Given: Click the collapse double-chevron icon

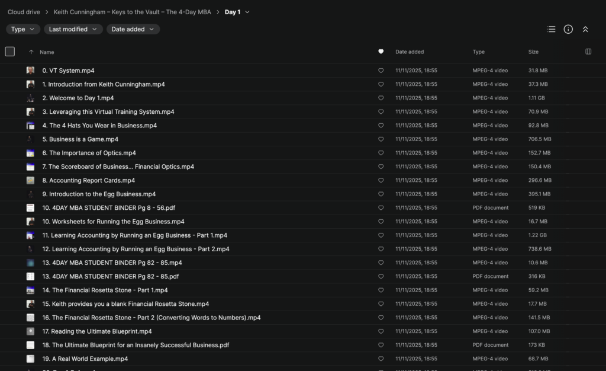Looking at the screenshot, I should (x=585, y=29).
